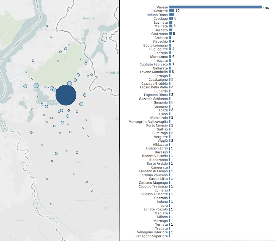Click the Castronno bar
This screenshot has height=241, width=275.
170,34
